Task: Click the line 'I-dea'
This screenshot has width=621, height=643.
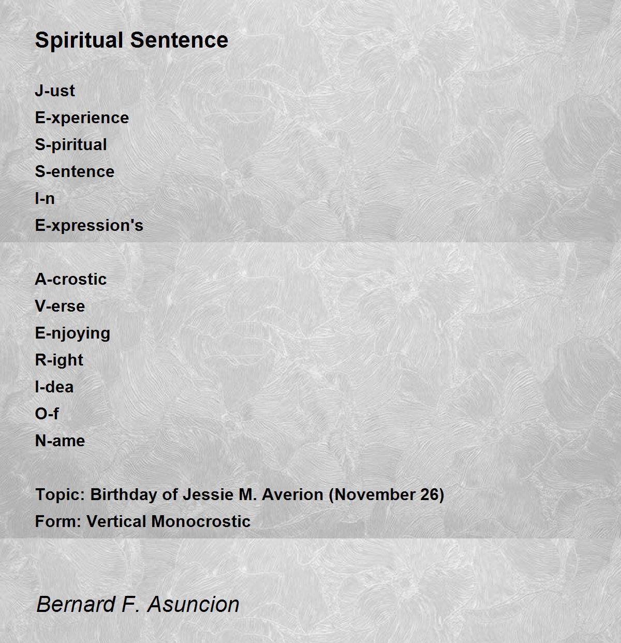Action: point(54,387)
